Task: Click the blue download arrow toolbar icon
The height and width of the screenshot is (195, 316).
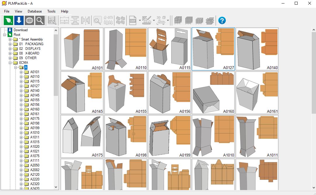Action: 19,20
